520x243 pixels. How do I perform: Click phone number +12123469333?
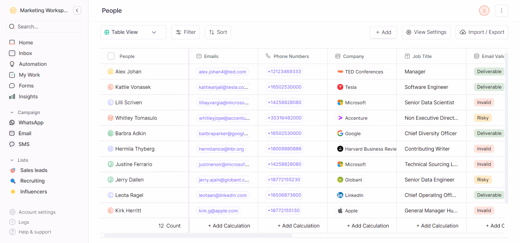tap(284, 72)
